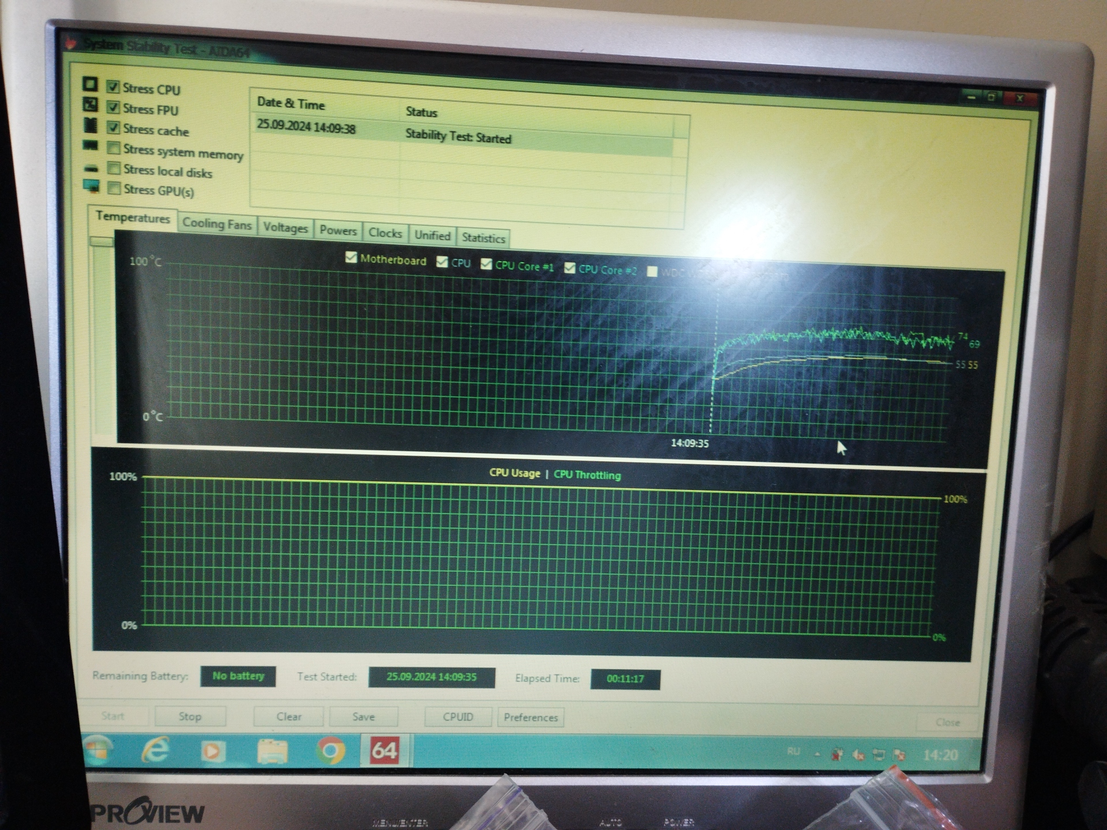The height and width of the screenshot is (830, 1107).
Task: Open CPUID panel via CPUID button
Action: tap(458, 717)
